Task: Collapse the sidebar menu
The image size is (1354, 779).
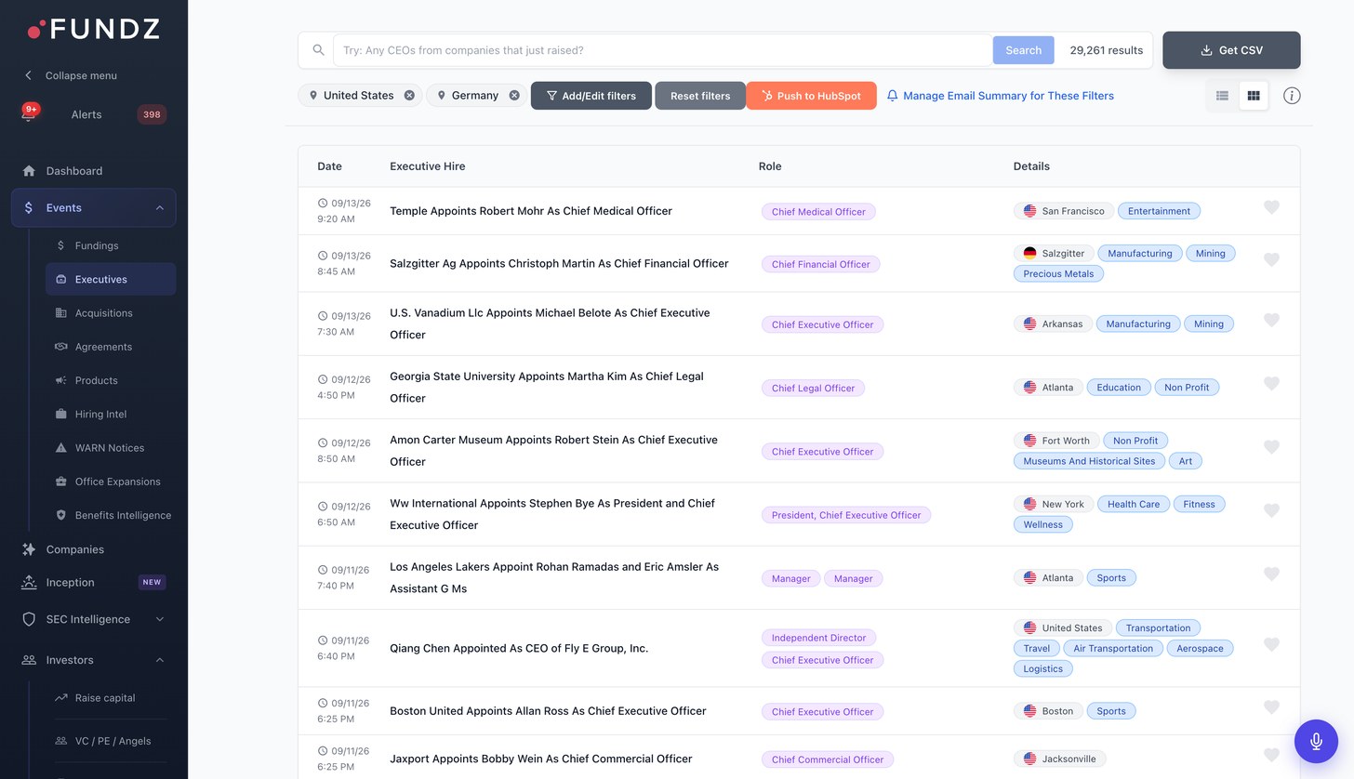Action: tap(71, 75)
